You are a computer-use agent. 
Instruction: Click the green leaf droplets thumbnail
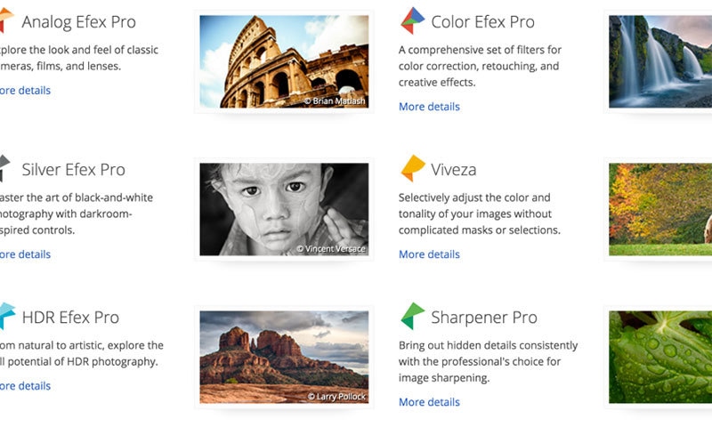tap(660, 357)
